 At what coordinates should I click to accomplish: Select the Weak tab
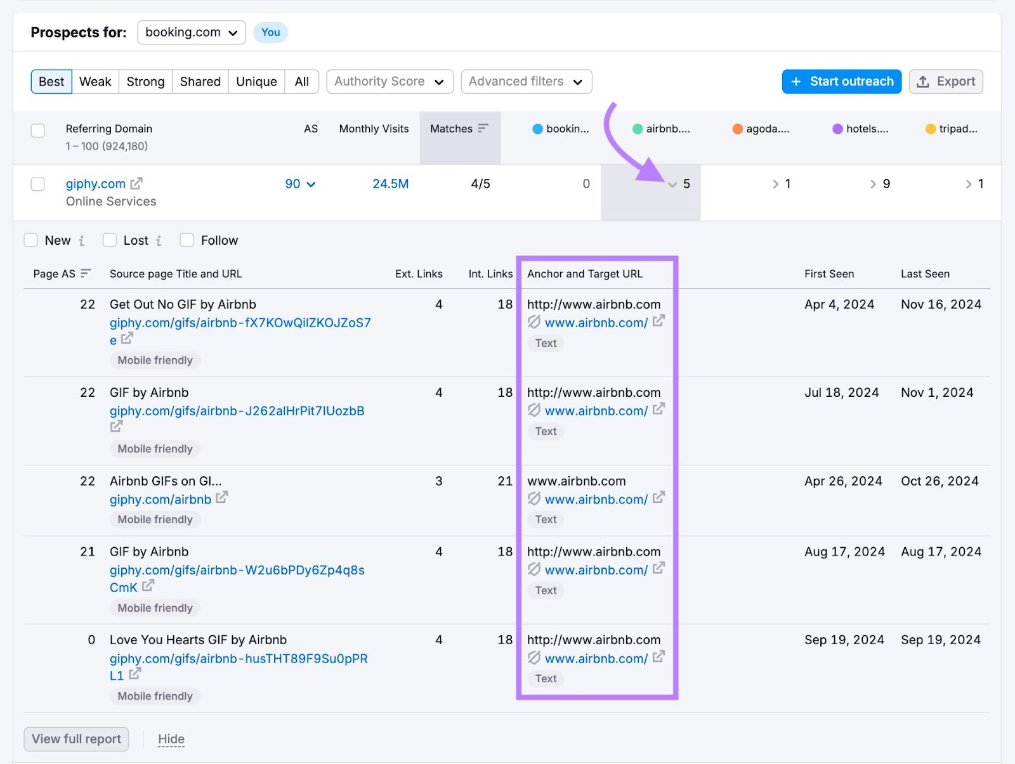(95, 81)
